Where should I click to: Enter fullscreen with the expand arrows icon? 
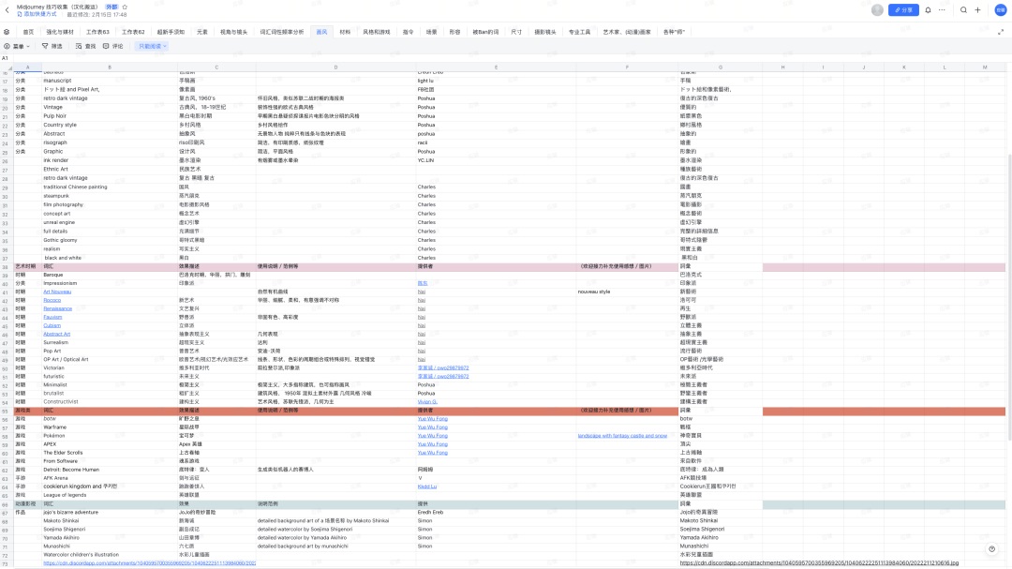[1001, 32]
